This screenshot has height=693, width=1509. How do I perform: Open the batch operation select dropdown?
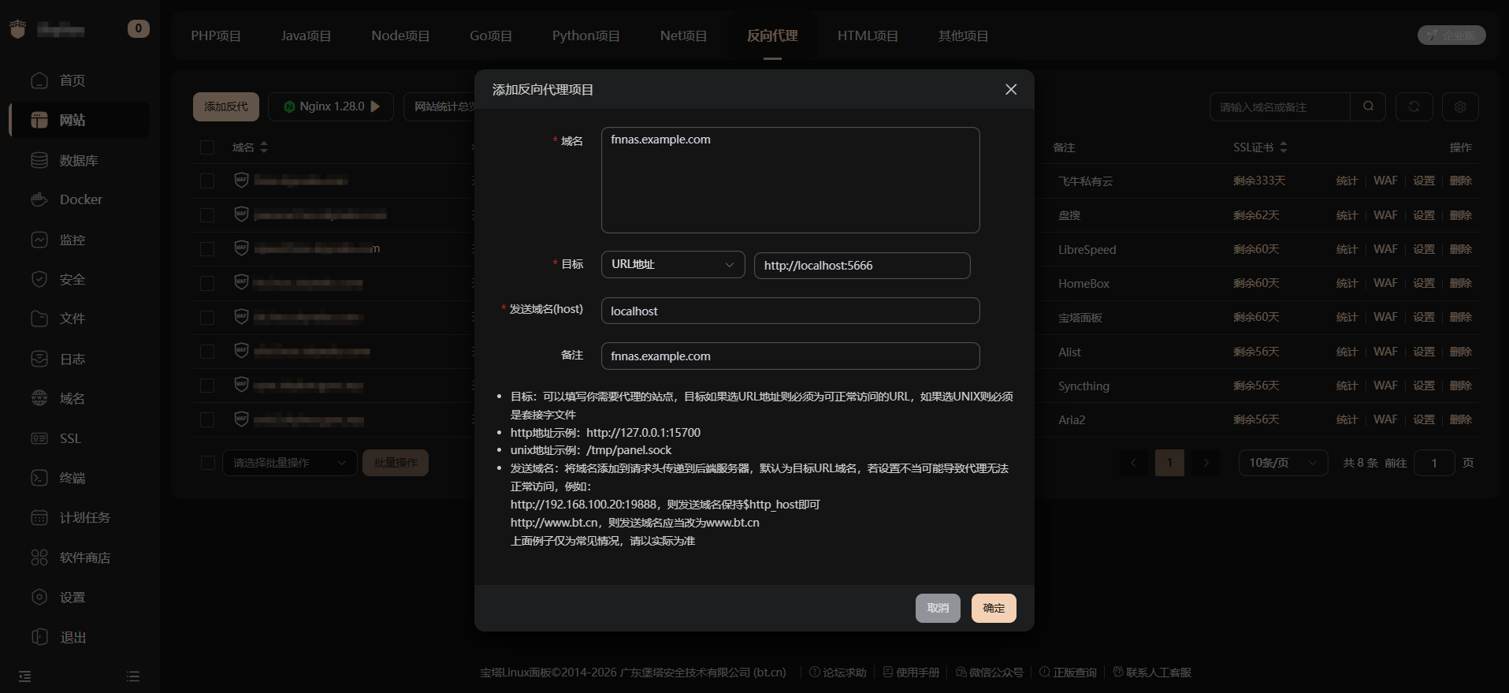pyautogui.click(x=289, y=463)
